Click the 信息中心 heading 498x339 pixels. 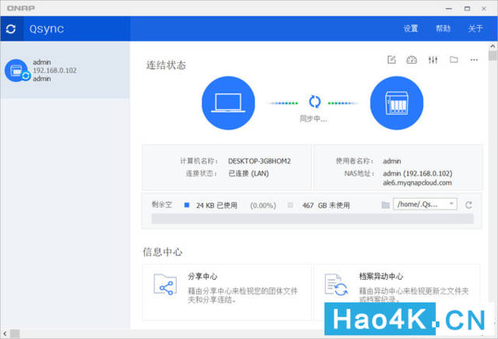click(163, 252)
